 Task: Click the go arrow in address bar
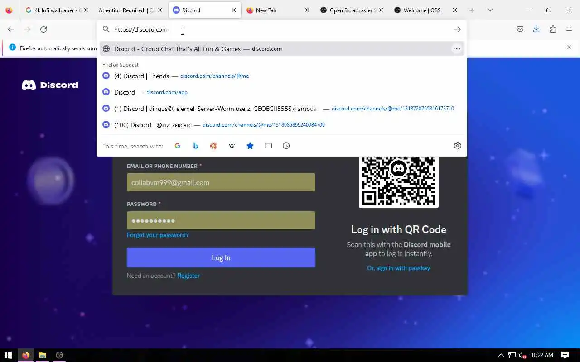click(x=458, y=29)
